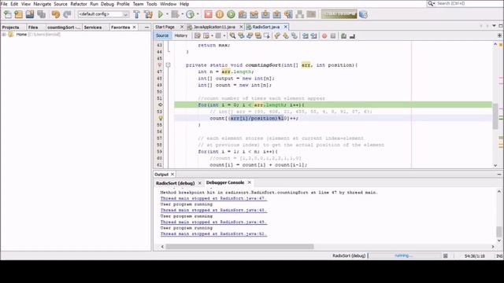The height and width of the screenshot is (283, 504).
Task: Click the memory usage bar in toolbar
Action: tap(339, 14)
